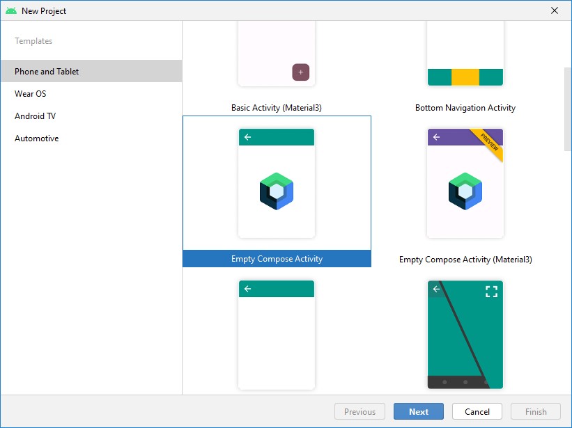The image size is (572, 428).
Task: Click the fullscreen icon in the bottom-right template
Action: point(491,292)
